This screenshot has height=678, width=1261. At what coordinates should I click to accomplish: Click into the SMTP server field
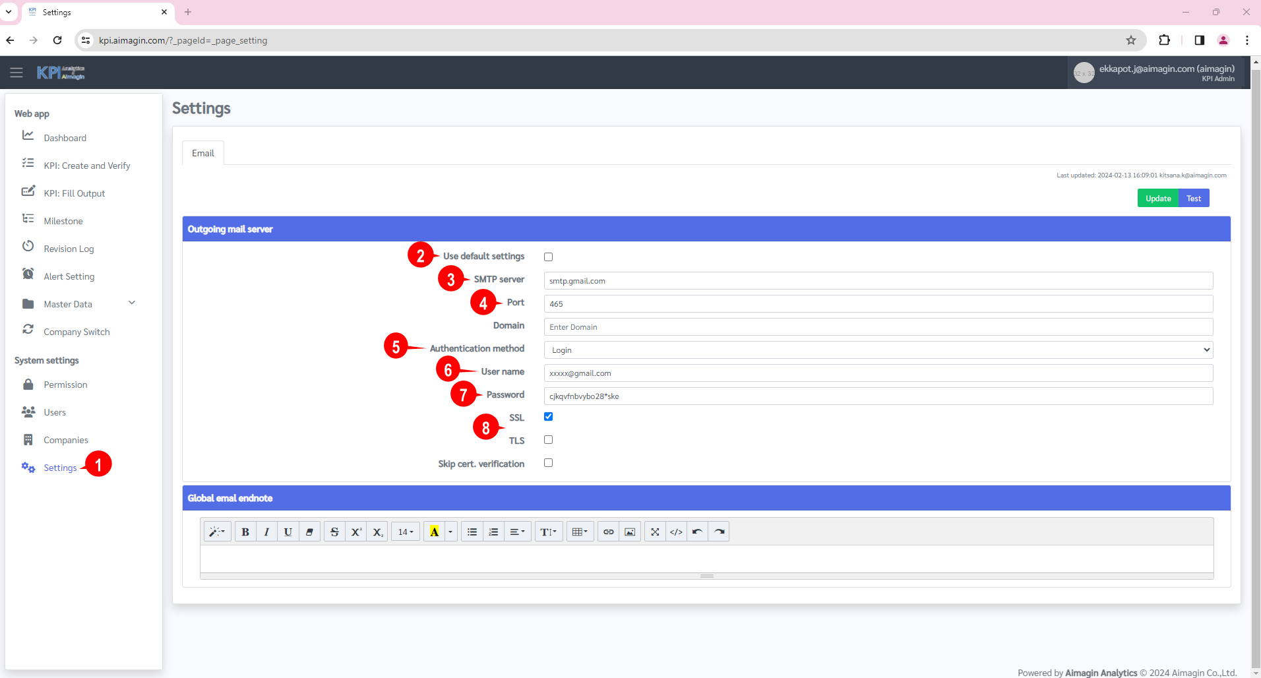pyautogui.click(x=878, y=281)
